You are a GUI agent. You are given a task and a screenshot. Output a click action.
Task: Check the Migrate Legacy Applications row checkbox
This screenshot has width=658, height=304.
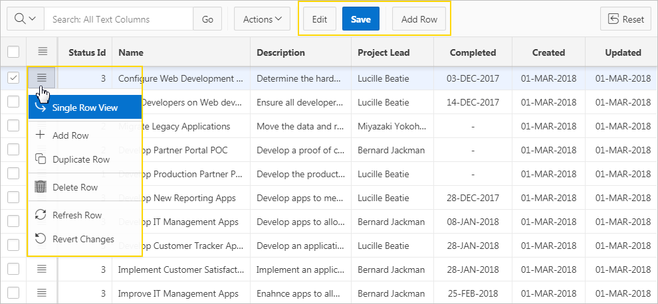[x=13, y=126]
